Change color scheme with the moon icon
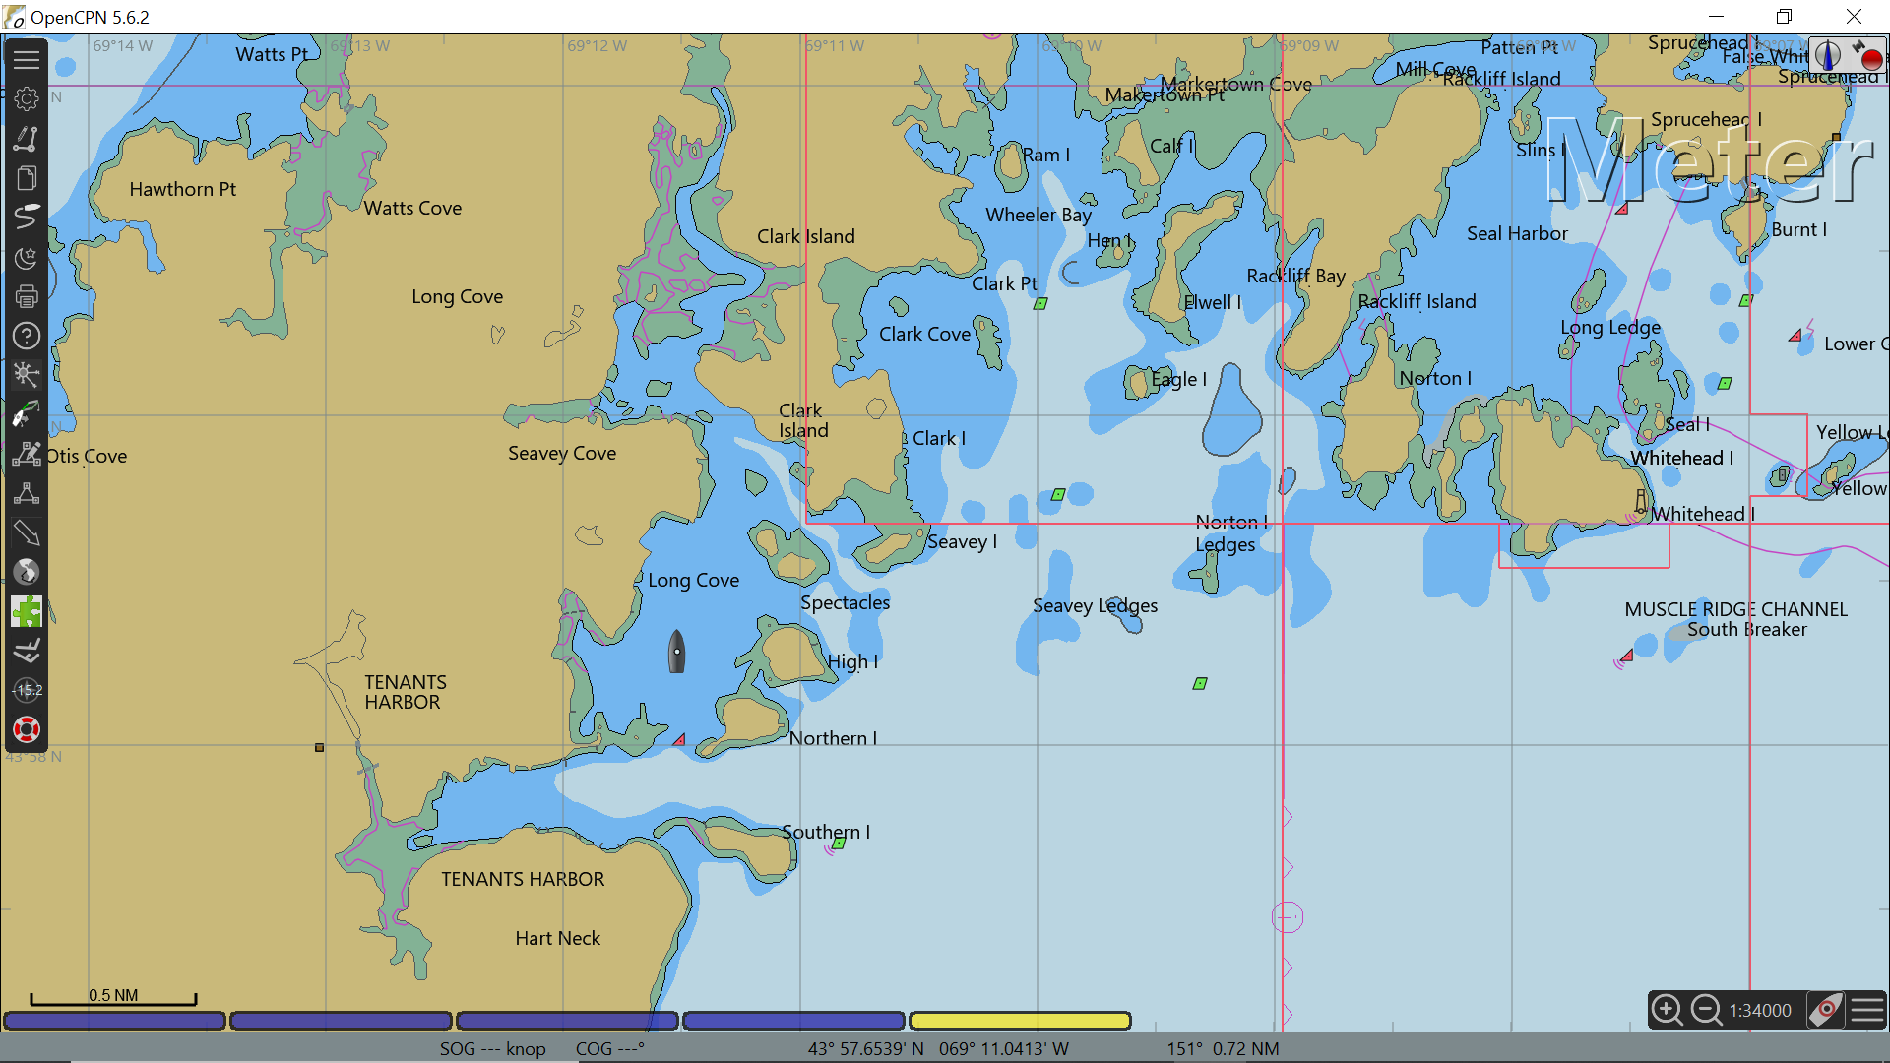The height and width of the screenshot is (1063, 1890). (x=27, y=257)
